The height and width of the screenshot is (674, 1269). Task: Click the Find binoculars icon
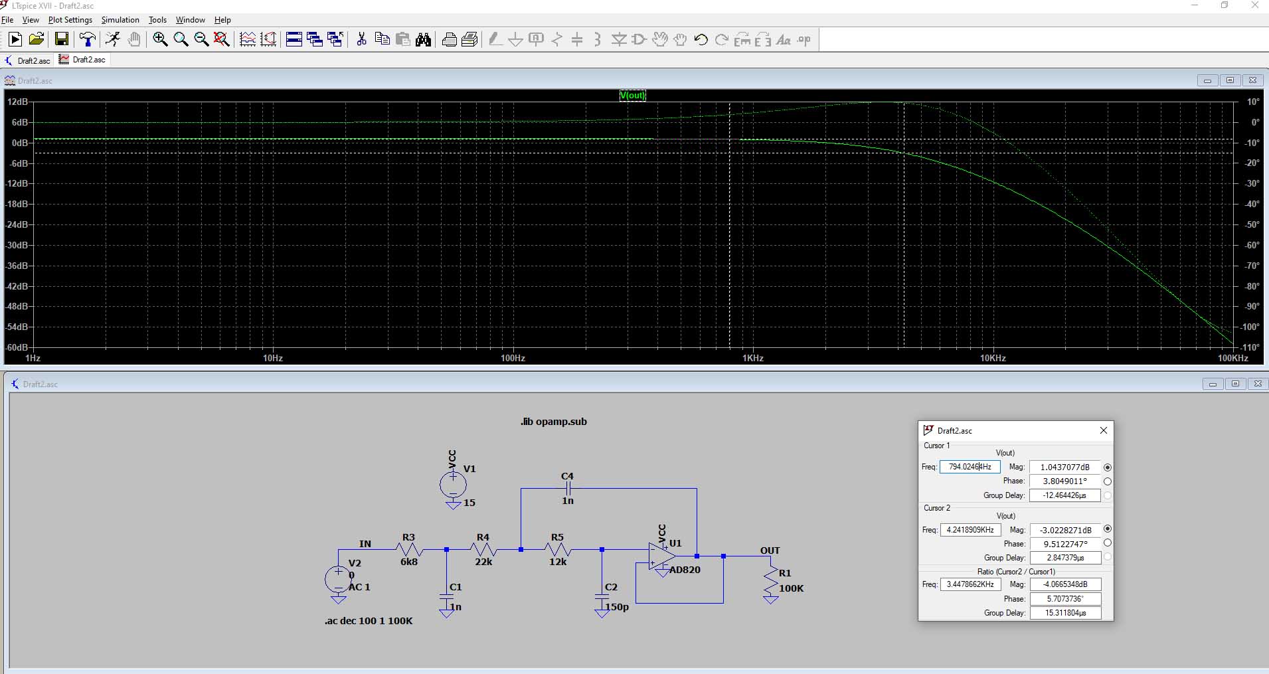pyautogui.click(x=423, y=40)
